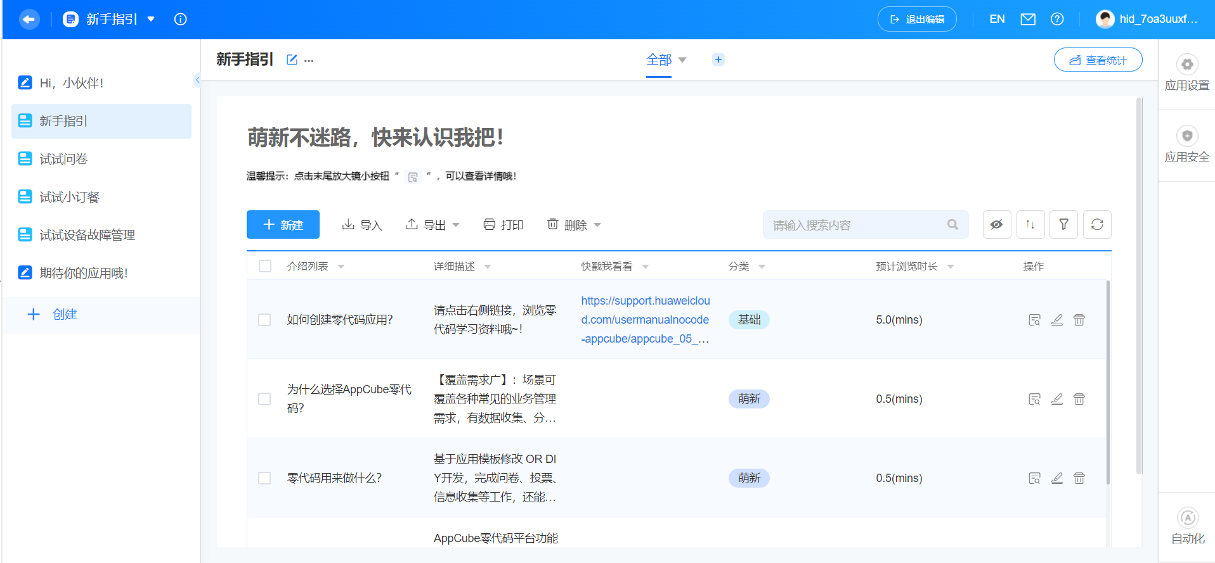Click the back arrow icon in header
Screen dimensions: 1215x563
click(29, 19)
